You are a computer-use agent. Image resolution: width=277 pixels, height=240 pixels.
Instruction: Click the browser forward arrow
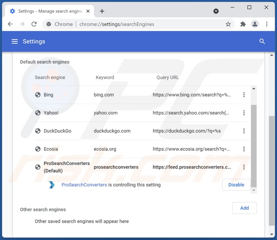pos(22,24)
